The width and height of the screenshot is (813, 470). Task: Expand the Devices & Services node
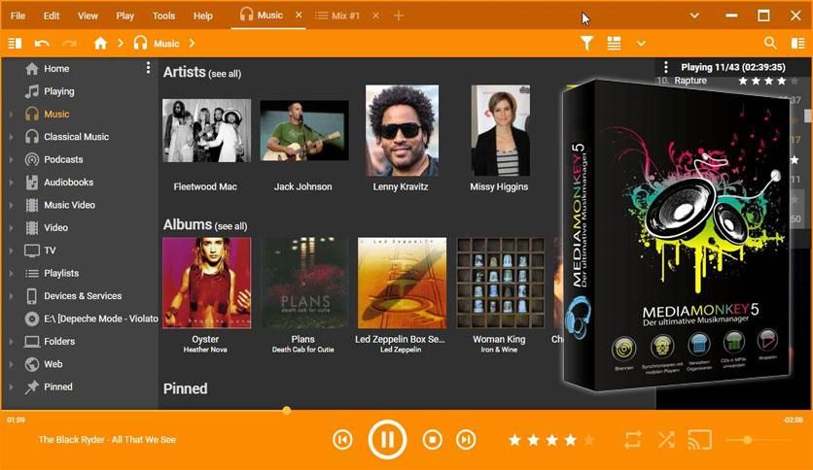(x=12, y=296)
